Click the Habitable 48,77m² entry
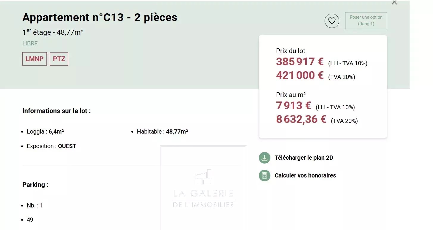 [162, 132]
